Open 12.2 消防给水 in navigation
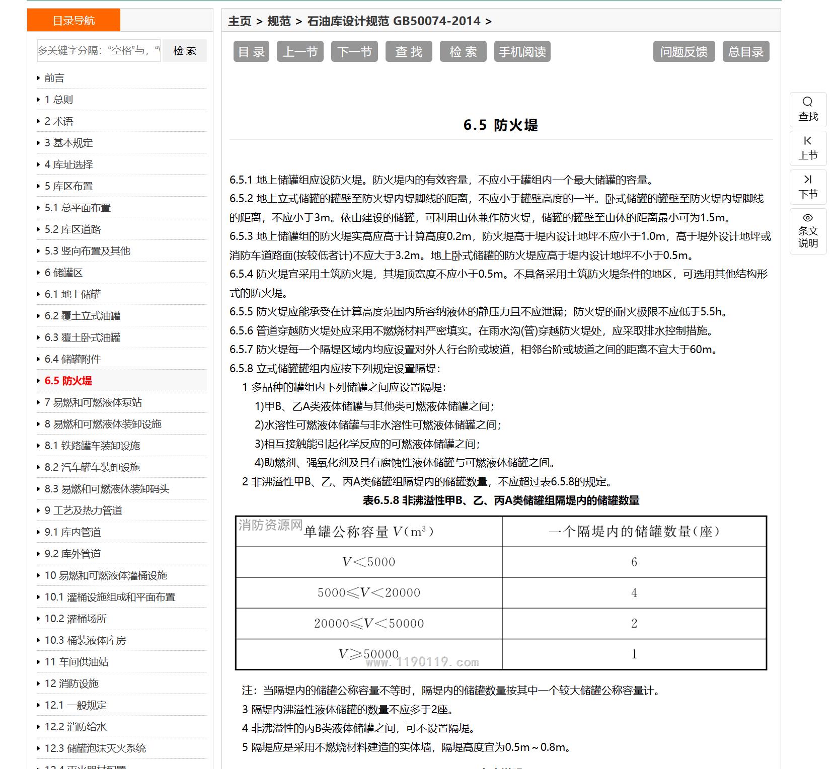The width and height of the screenshot is (836, 769). coord(75,727)
